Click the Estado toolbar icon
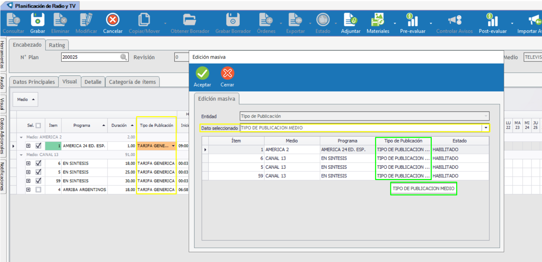Viewport: 542px width, 262px height. pos(323,20)
